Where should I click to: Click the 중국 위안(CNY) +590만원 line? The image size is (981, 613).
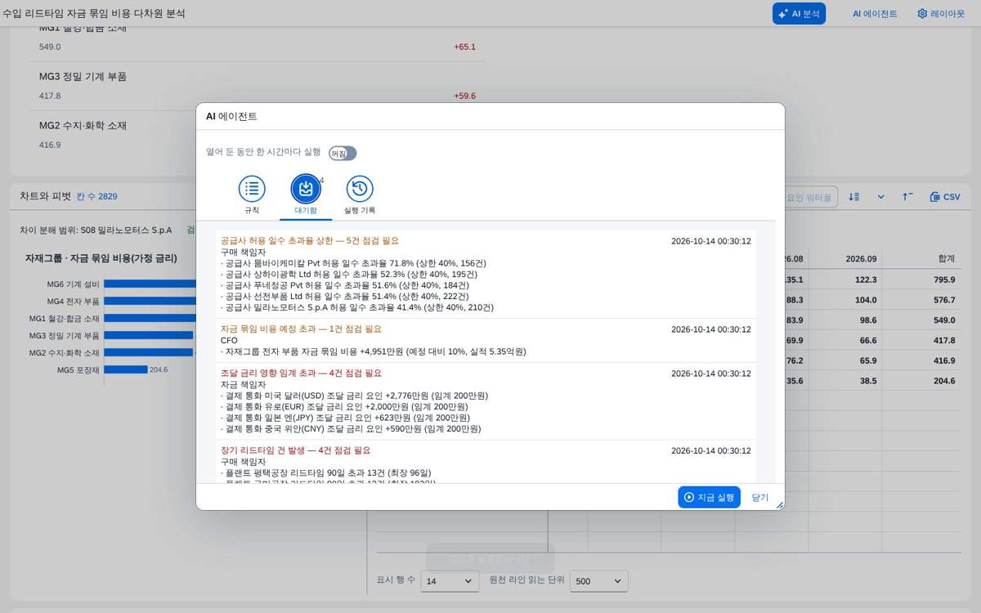click(x=351, y=429)
